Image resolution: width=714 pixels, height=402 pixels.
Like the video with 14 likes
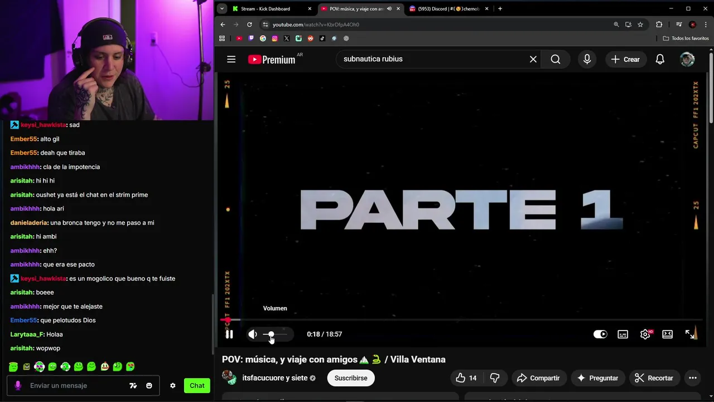tap(467, 378)
